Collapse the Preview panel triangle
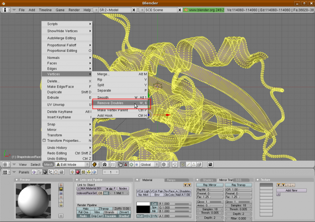 pyautogui.click(x=17, y=180)
